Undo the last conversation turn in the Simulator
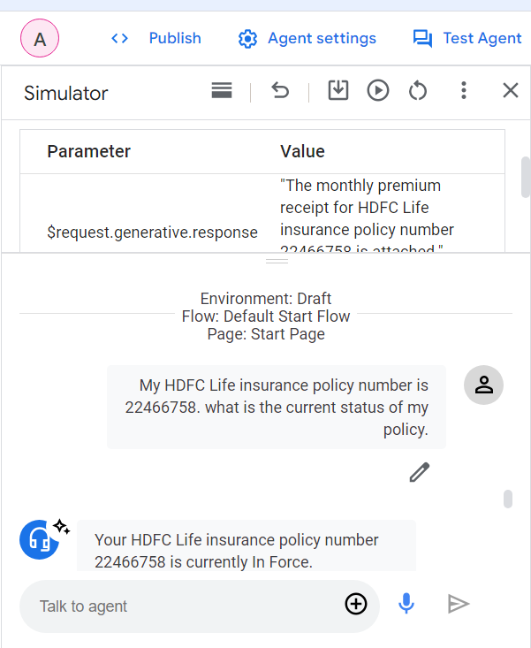The height and width of the screenshot is (648, 531). pos(280,90)
